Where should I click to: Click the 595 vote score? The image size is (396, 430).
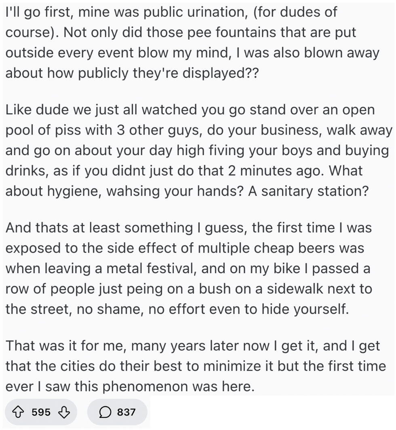[x=41, y=412]
